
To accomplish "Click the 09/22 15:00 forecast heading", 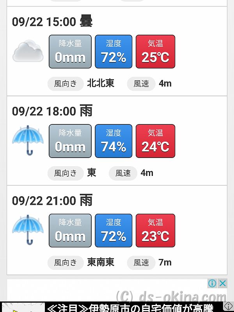I will tap(52, 21).
